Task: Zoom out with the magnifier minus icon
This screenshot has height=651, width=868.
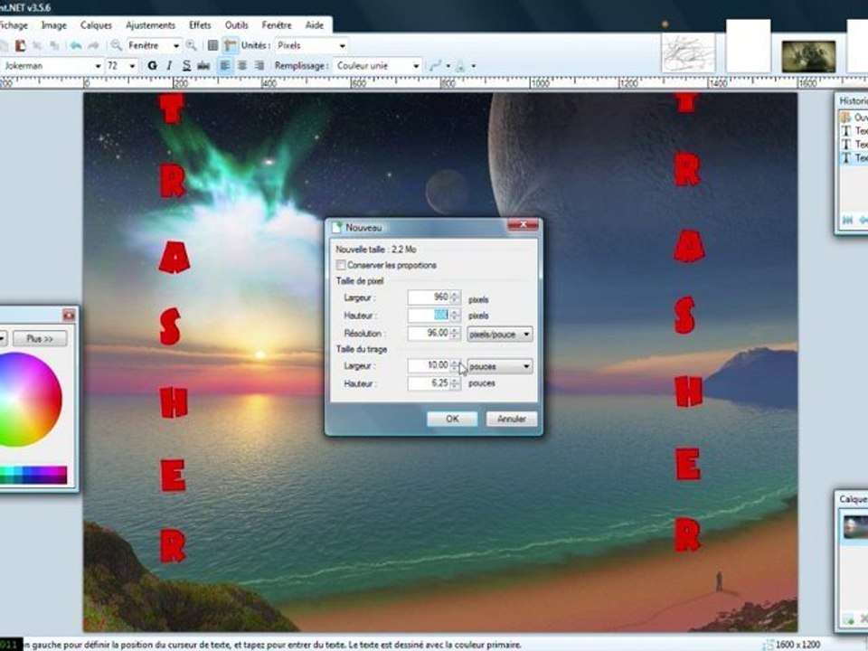Action: pyautogui.click(x=117, y=45)
